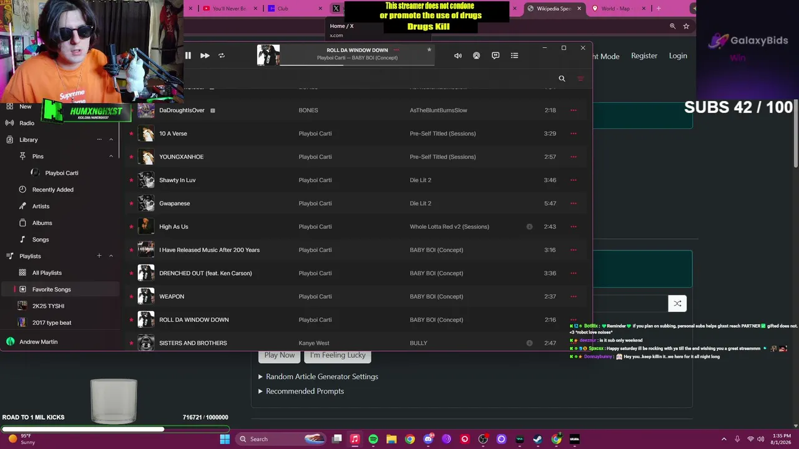Click the Login link on webpage
799x449 pixels.
click(678, 56)
